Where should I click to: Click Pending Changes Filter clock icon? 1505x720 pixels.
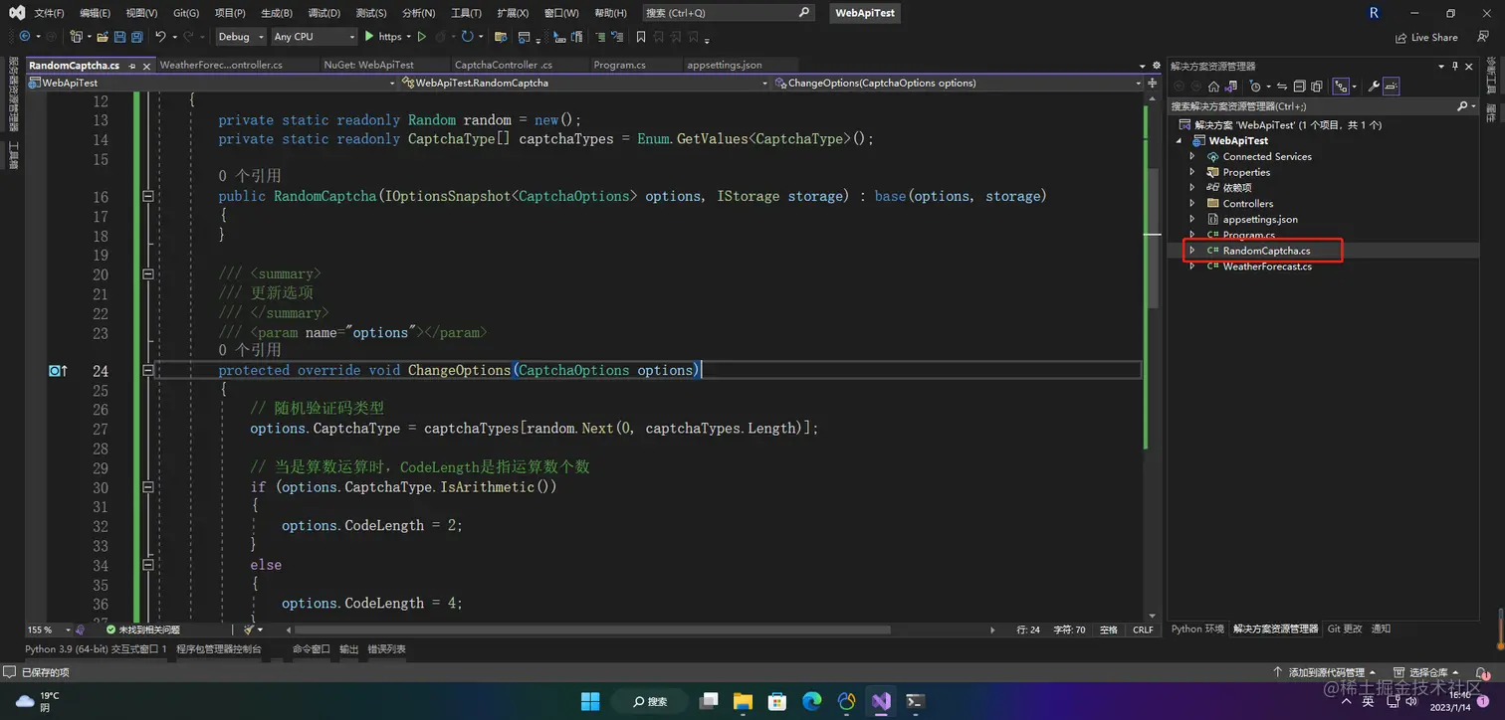click(x=1255, y=87)
